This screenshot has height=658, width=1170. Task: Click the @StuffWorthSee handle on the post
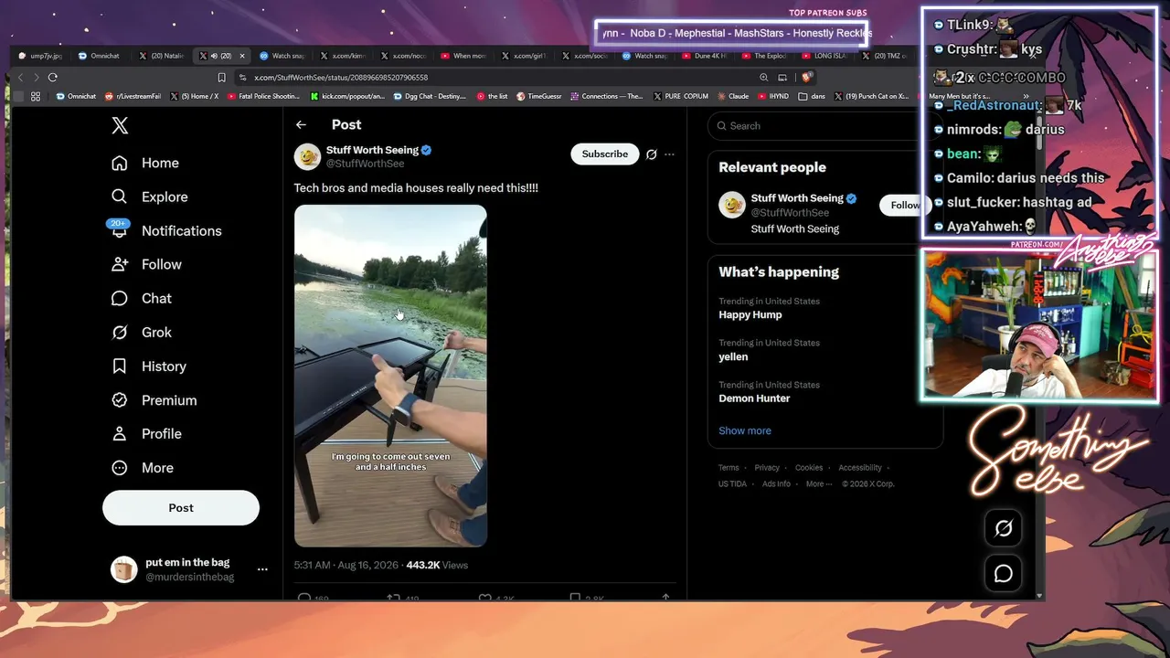click(x=366, y=164)
